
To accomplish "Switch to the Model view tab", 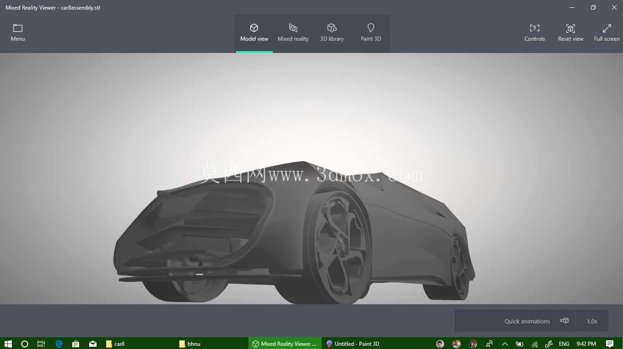I will [254, 33].
